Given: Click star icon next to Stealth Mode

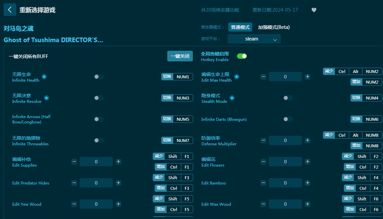Looking at the screenshot, I should click(x=232, y=98).
